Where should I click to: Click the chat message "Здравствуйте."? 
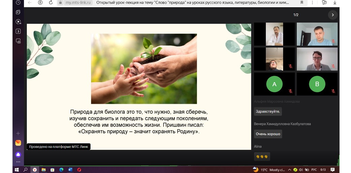[x=268, y=111]
